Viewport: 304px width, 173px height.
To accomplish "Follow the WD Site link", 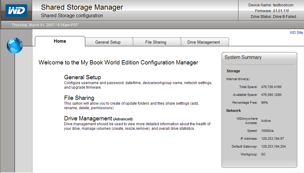I will (x=296, y=33).
